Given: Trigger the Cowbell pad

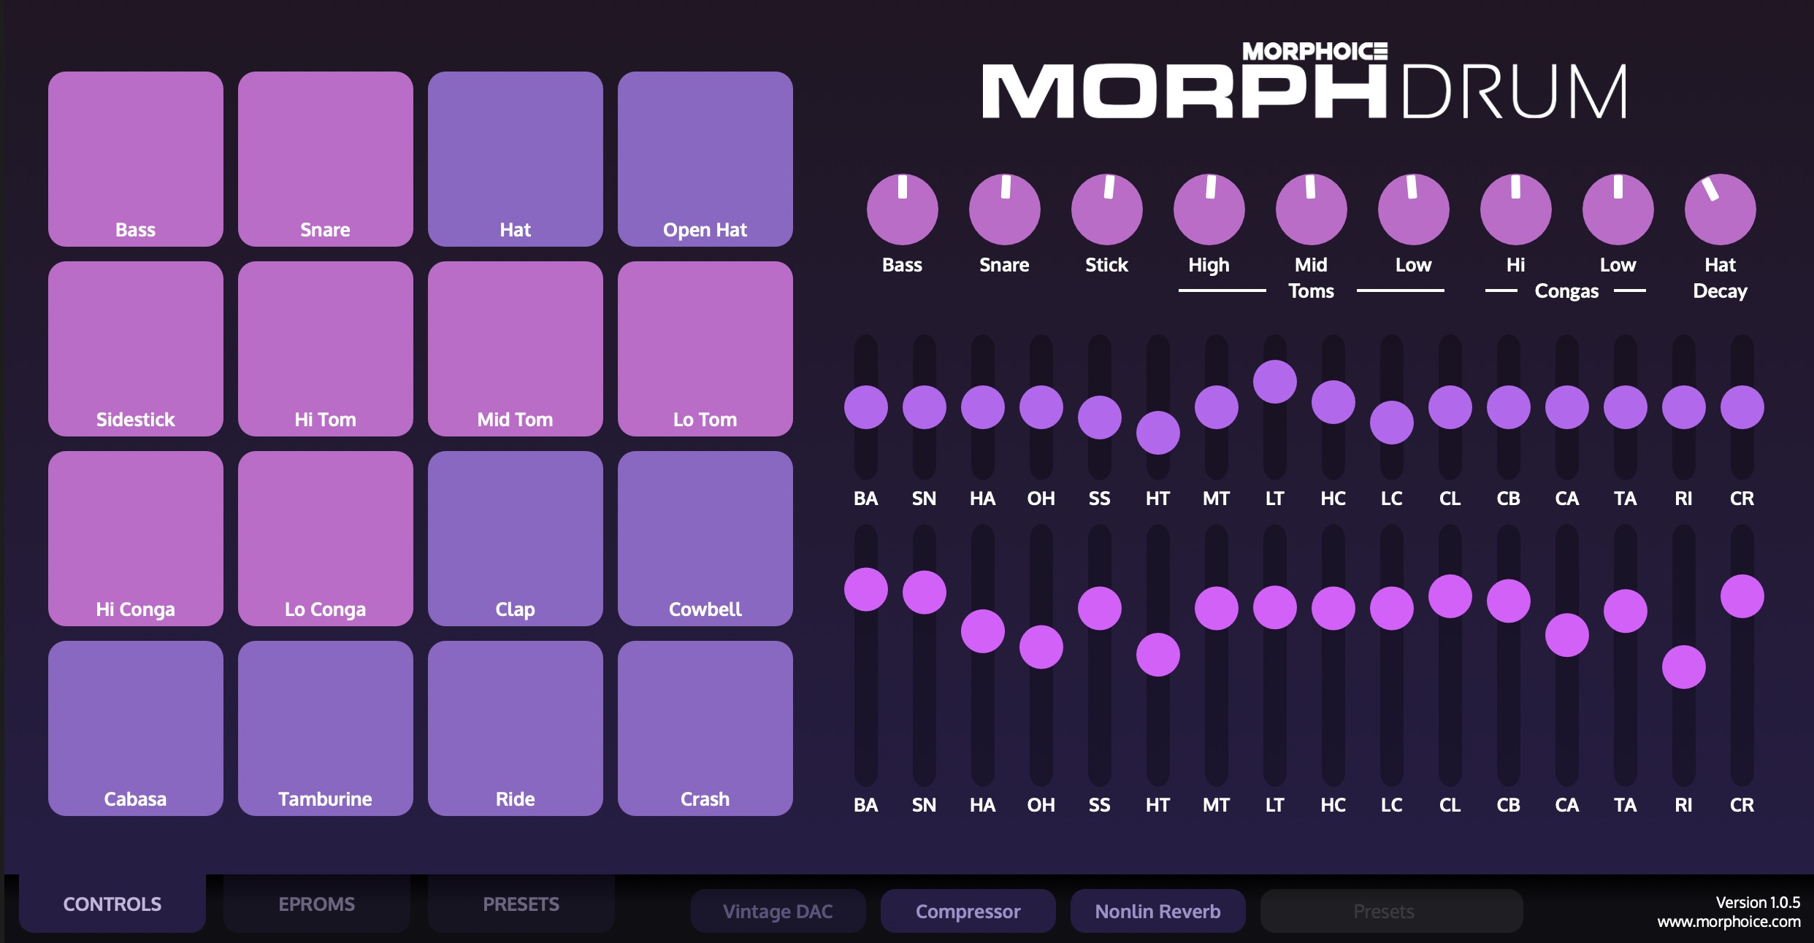Looking at the screenshot, I should [x=705, y=538].
